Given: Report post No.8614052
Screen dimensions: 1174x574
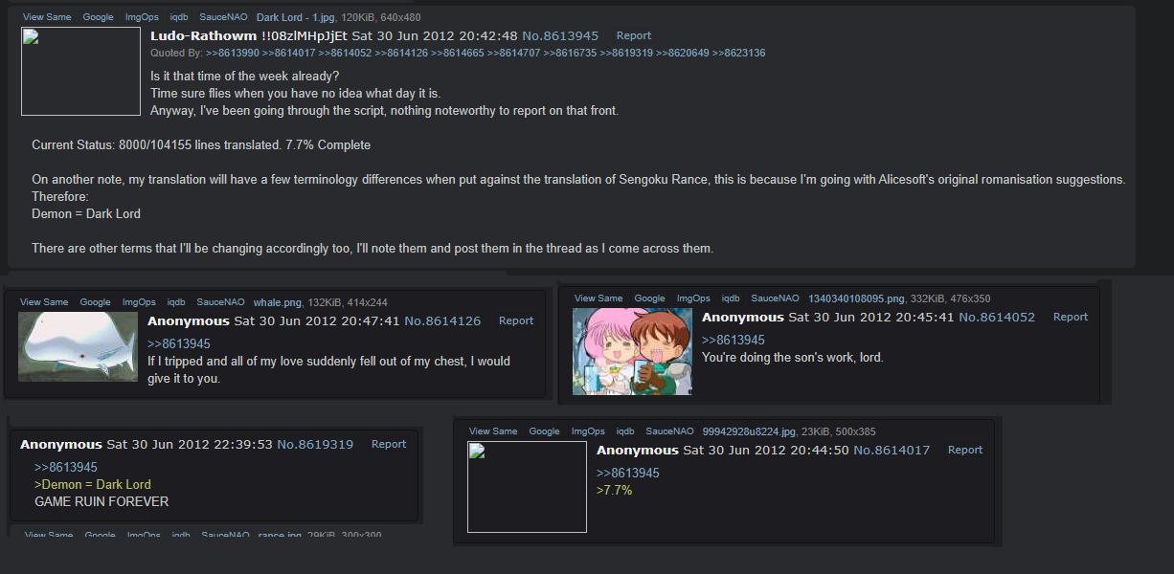Looking at the screenshot, I should click(1071, 317).
